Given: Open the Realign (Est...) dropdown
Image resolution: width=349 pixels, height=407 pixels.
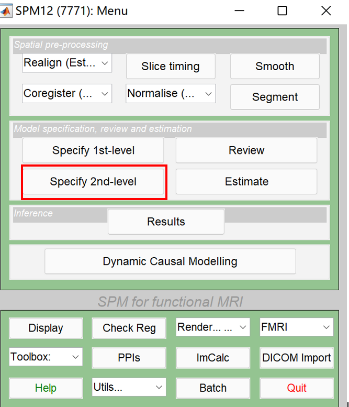Looking at the screenshot, I should pos(67,63).
